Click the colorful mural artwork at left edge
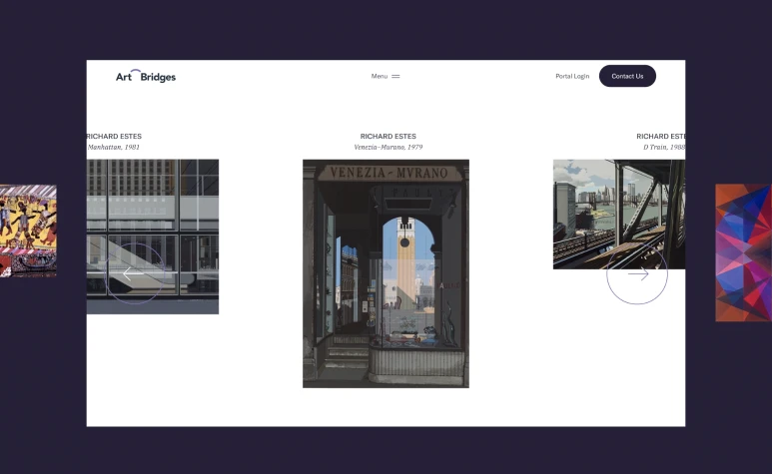The width and height of the screenshot is (772, 474). [x=28, y=231]
